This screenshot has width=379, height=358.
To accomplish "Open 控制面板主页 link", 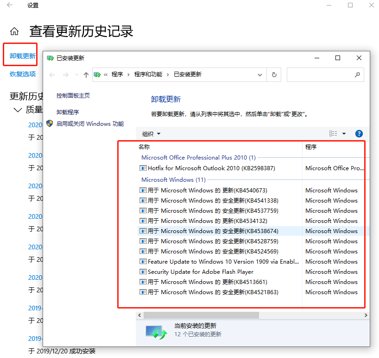I will [73, 96].
